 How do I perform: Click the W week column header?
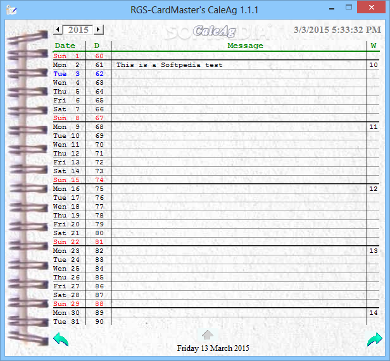(x=374, y=46)
